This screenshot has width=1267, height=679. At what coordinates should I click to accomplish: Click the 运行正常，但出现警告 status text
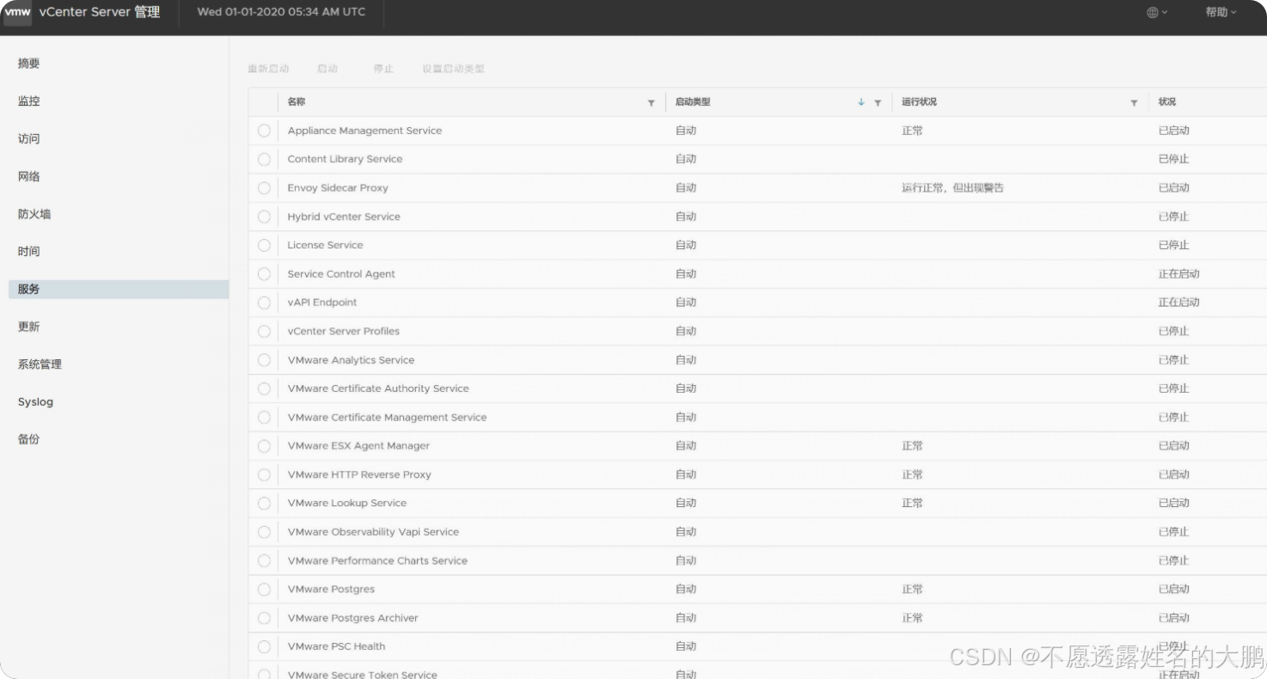[952, 188]
